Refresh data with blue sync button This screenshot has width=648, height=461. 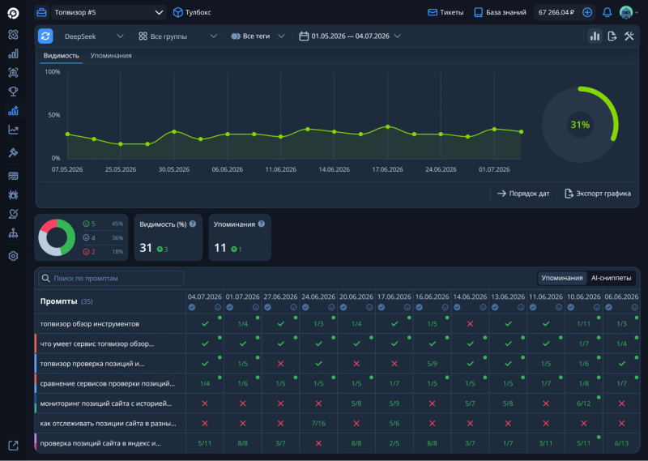click(x=45, y=36)
